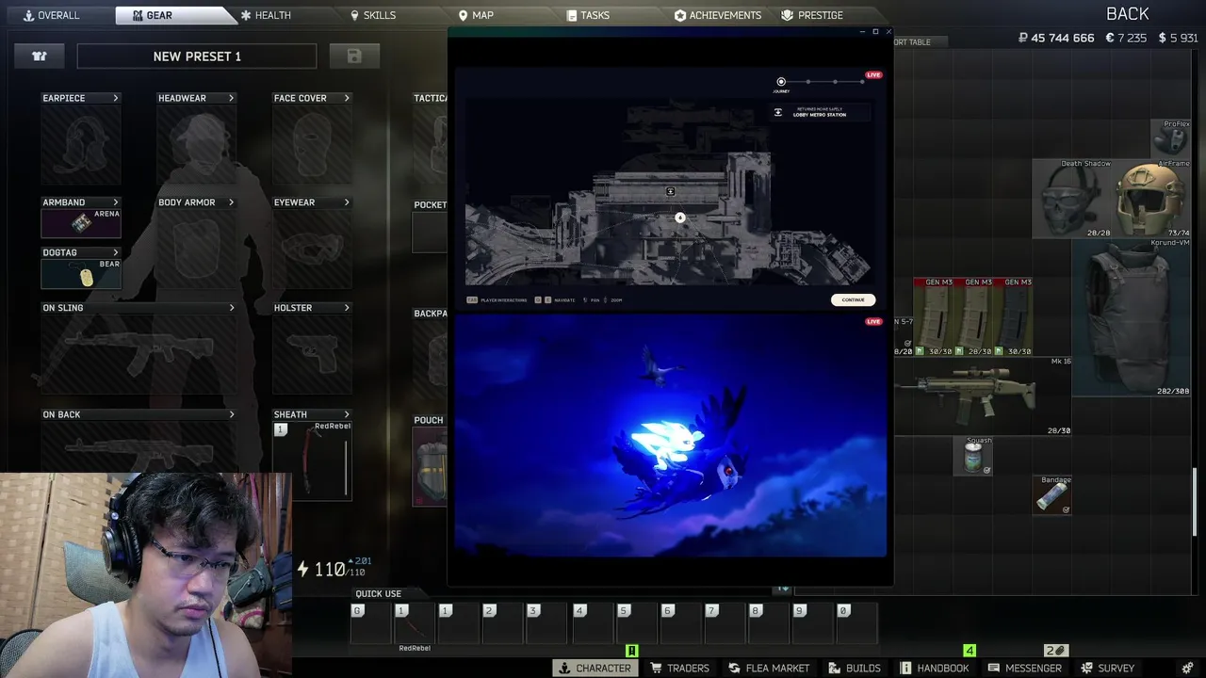Switch to the Health tab
The width and height of the screenshot is (1206, 678).
tap(265, 15)
